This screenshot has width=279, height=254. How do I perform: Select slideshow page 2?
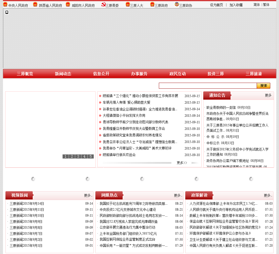72,156
